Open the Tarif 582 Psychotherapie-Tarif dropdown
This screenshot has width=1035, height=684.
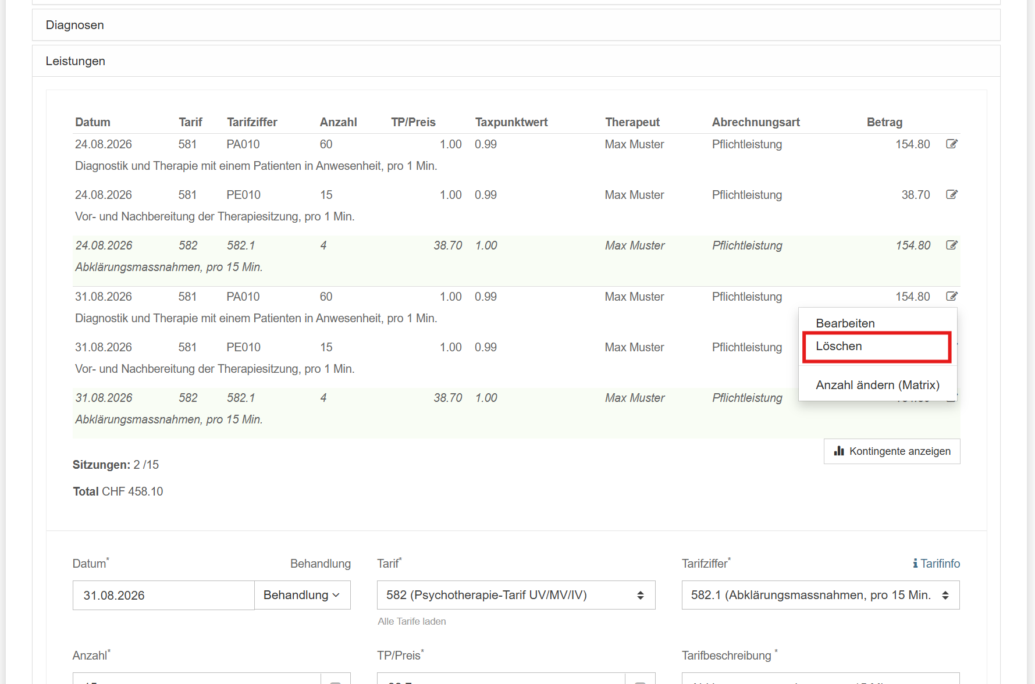[x=516, y=595]
